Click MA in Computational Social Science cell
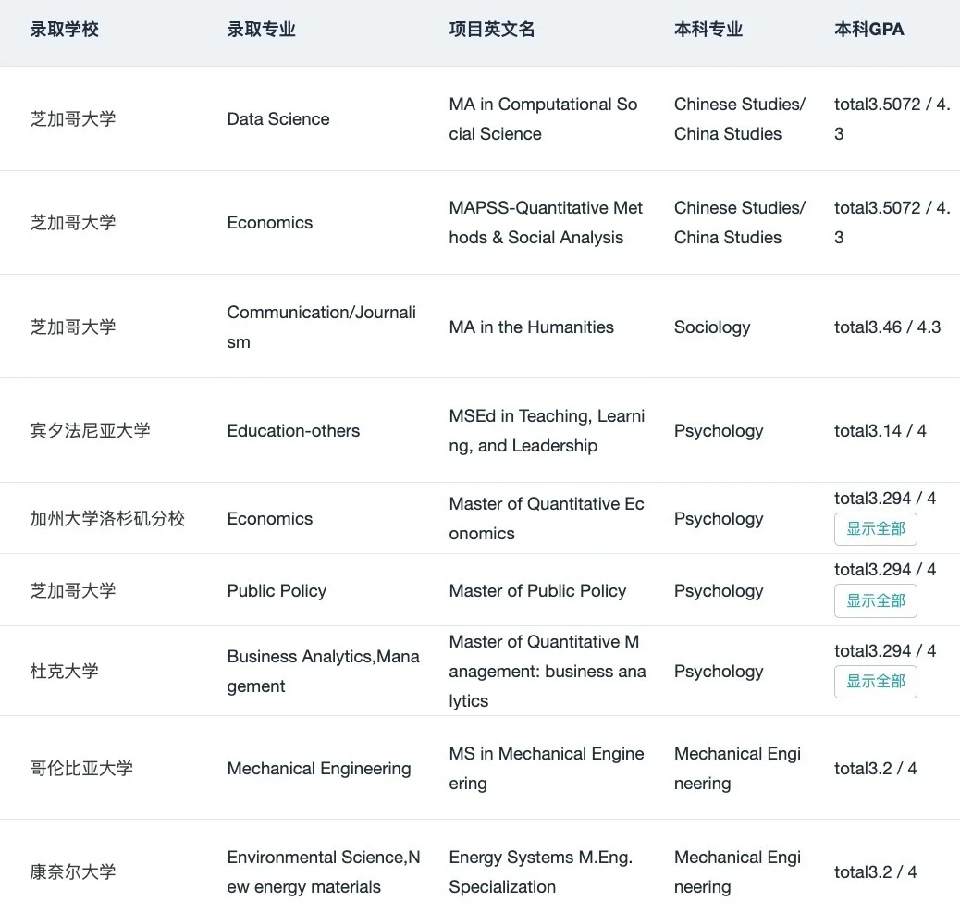The width and height of the screenshot is (960, 914). (x=543, y=118)
